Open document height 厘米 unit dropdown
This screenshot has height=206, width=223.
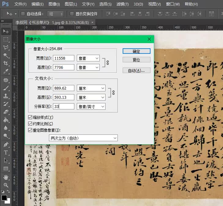coord(91,97)
